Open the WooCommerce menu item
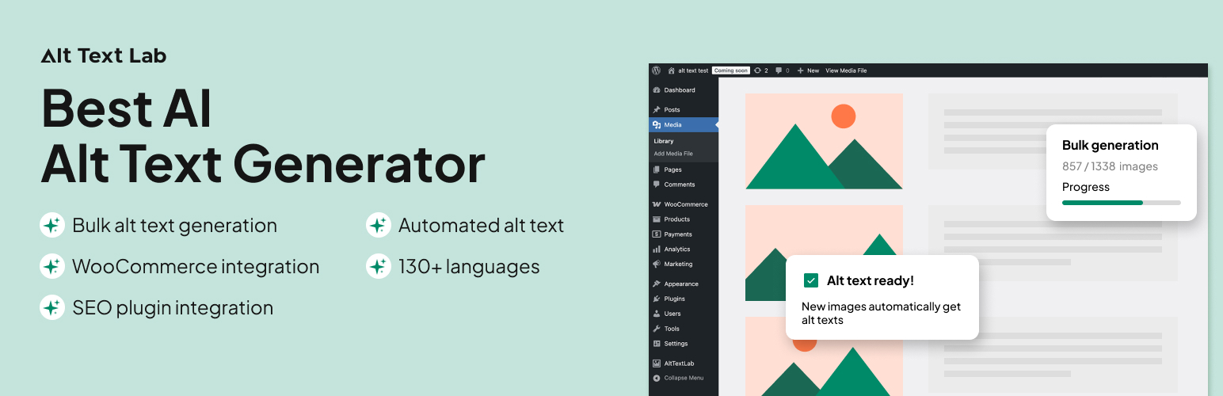1223x396 pixels. coord(684,204)
